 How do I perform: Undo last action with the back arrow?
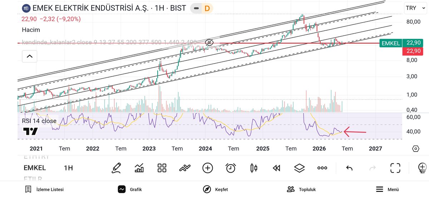tap(350, 168)
